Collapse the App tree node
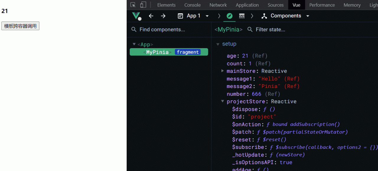This screenshot has height=171, width=378. pos(134,44)
